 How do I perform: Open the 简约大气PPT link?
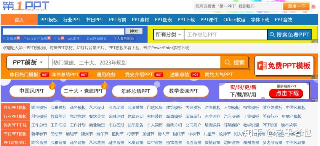click(219, 74)
